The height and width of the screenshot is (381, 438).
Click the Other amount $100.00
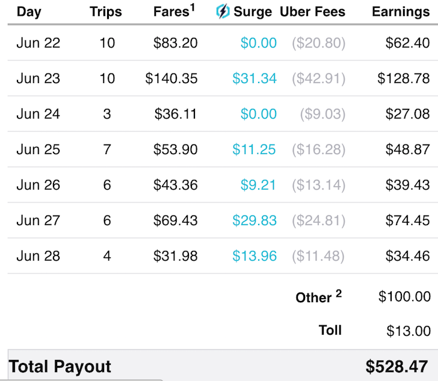click(x=404, y=297)
